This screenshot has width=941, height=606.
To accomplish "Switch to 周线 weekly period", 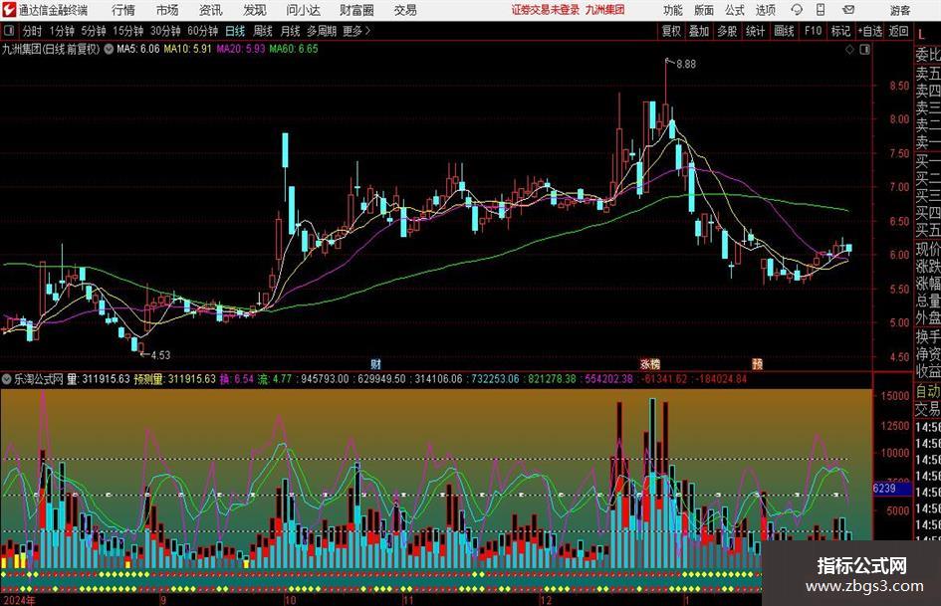I will [x=263, y=31].
